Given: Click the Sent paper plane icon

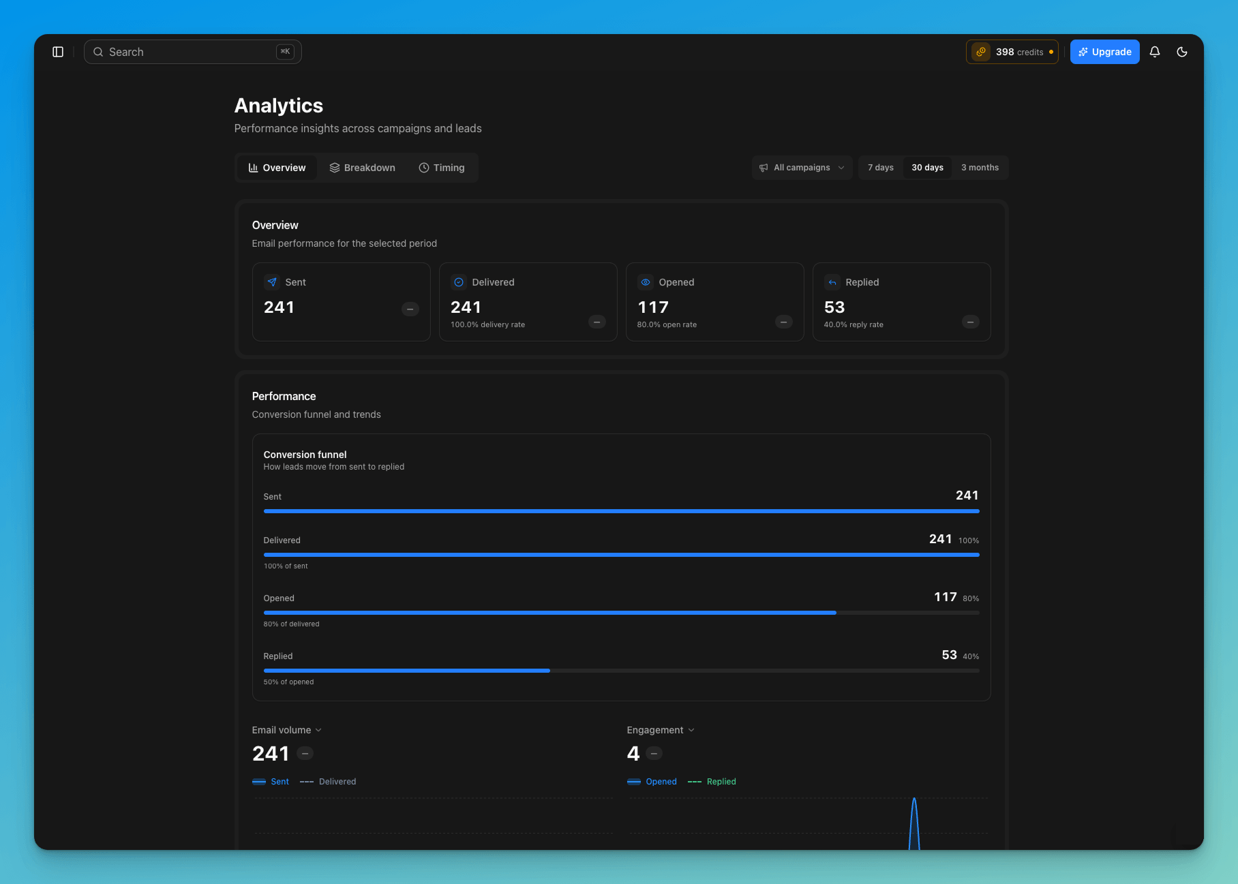Looking at the screenshot, I should coord(272,282).
